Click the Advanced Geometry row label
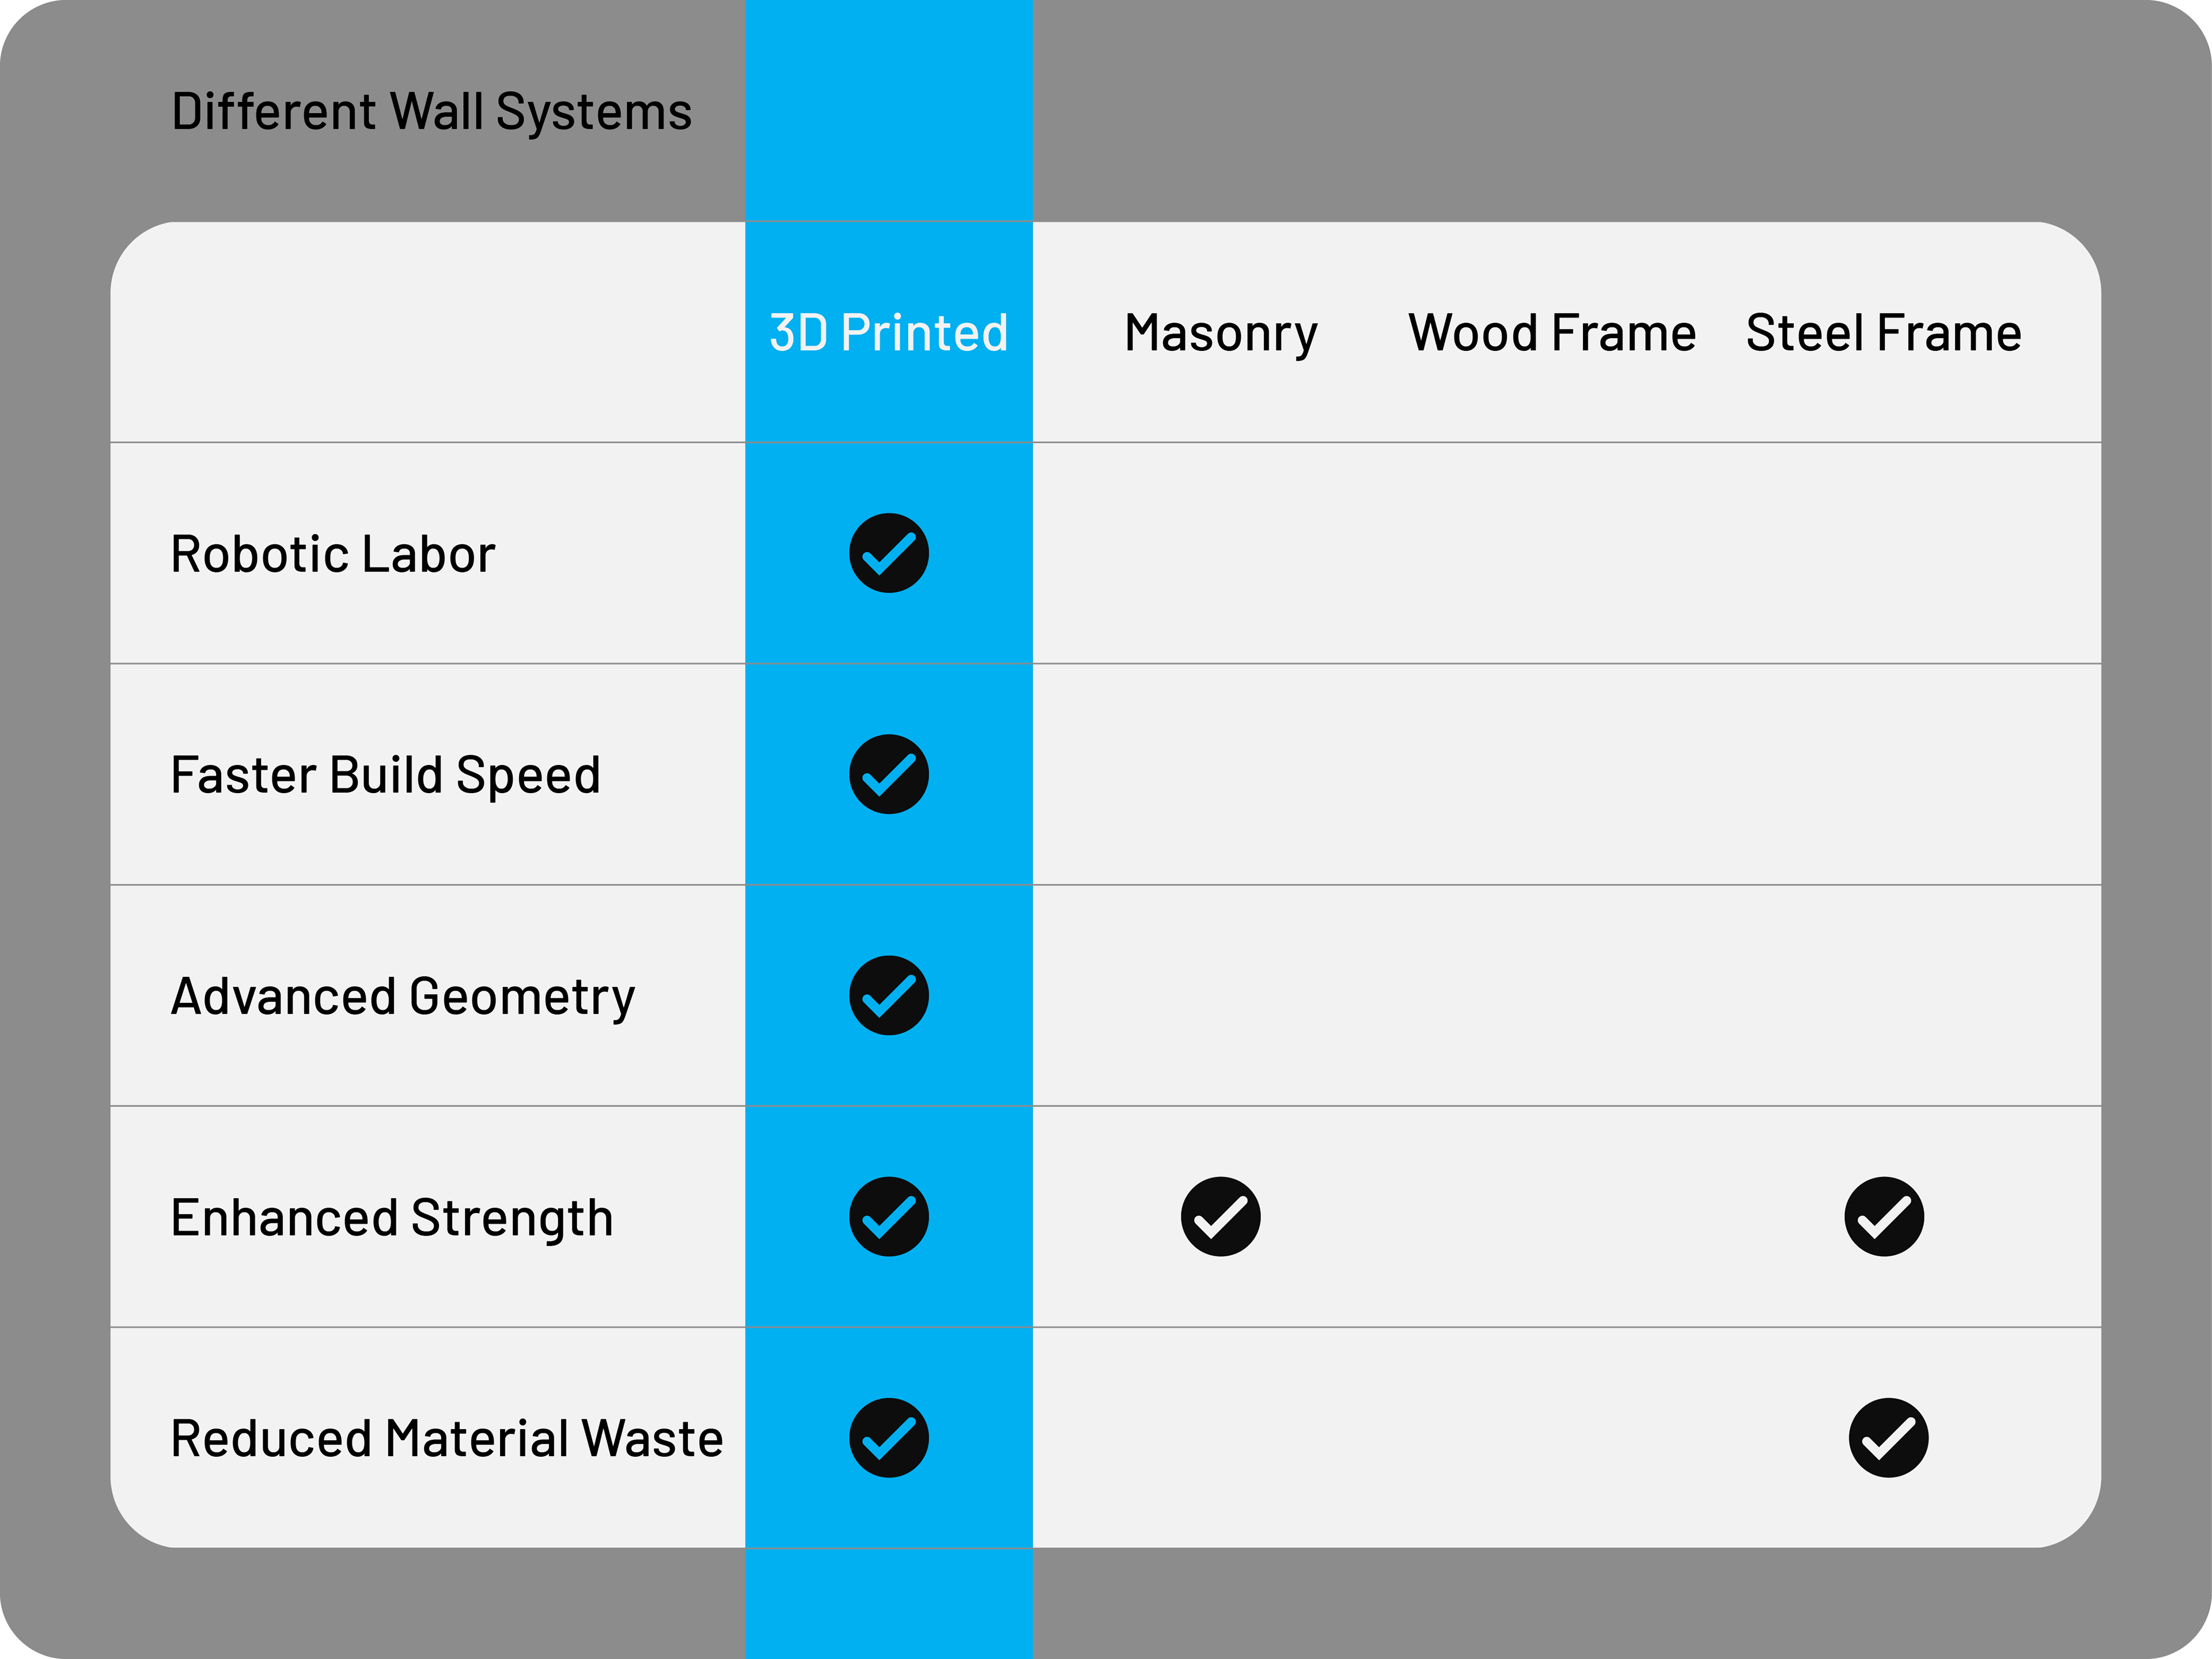The height and width of the screenshot is (1659, 2212). click(x=403, y=996)
